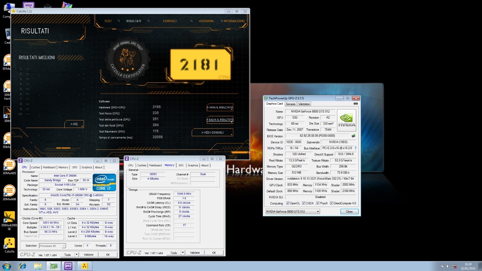Select Mainboard tab in CPU-Z CPU window
Image resolution: width=482 pixels, height=271 pixels.
(49, 167)
